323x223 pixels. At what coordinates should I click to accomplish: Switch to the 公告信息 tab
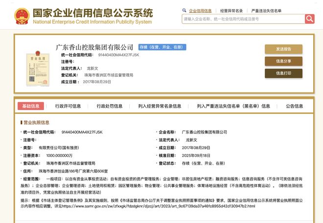[294, 106]
